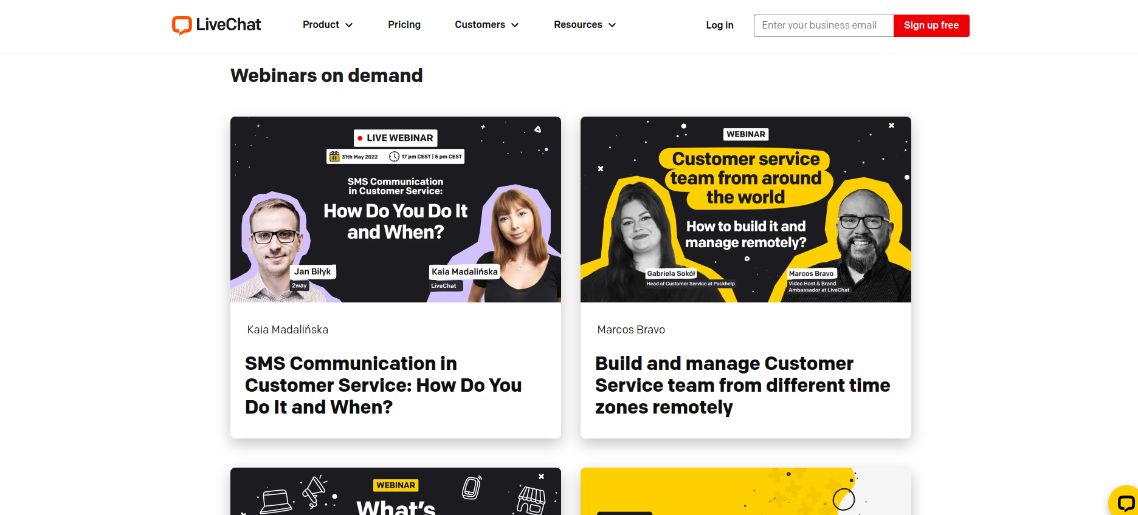
Task: Click the LiveChat logo icon
Action: (182, 25)
